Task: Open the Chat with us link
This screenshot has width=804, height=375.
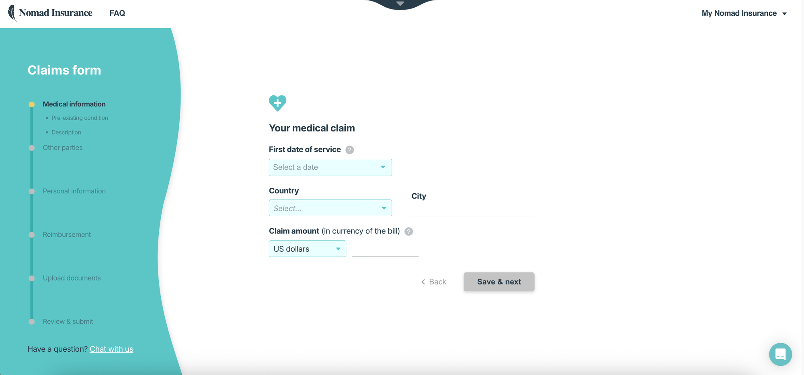Action: coord(111,349)
